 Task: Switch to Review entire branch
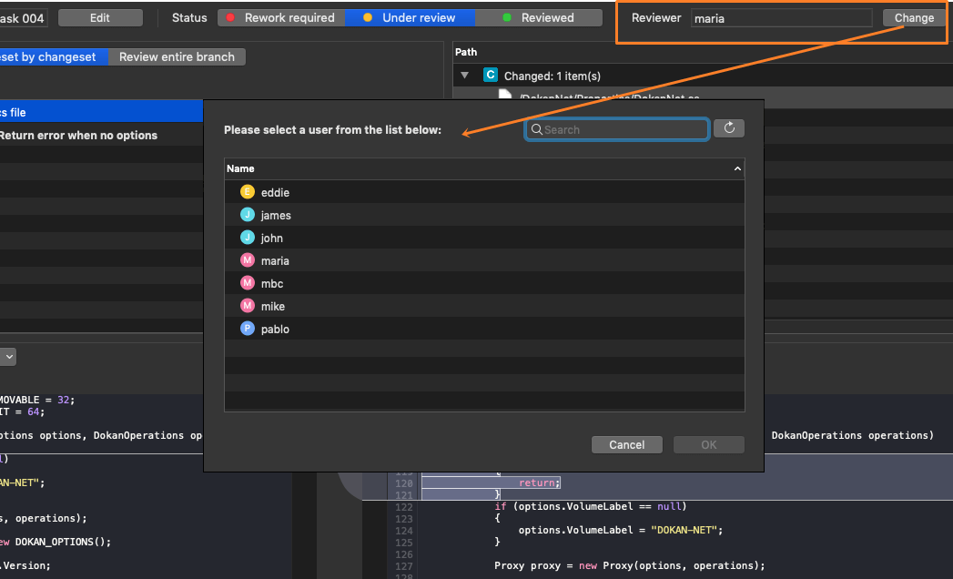pos(177,57)
